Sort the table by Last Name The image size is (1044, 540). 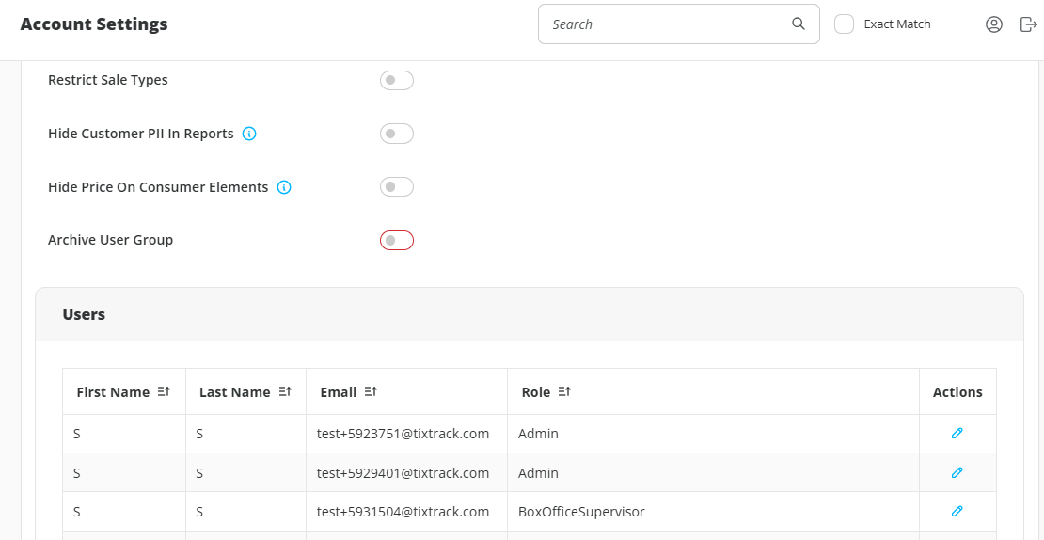285,392
